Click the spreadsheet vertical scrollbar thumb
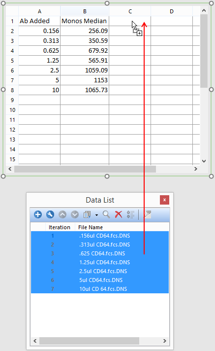The height and width of the screenshot is (351, 215). tap(204, 51)
